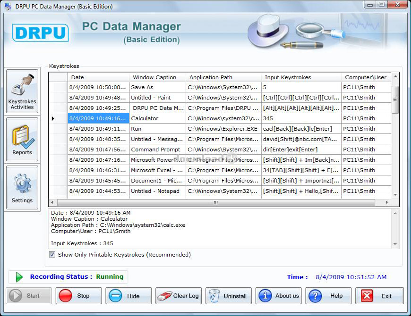Viewport: 411px width, 316px height.
Task: Click the red Exit X icon
Action: 367,296
